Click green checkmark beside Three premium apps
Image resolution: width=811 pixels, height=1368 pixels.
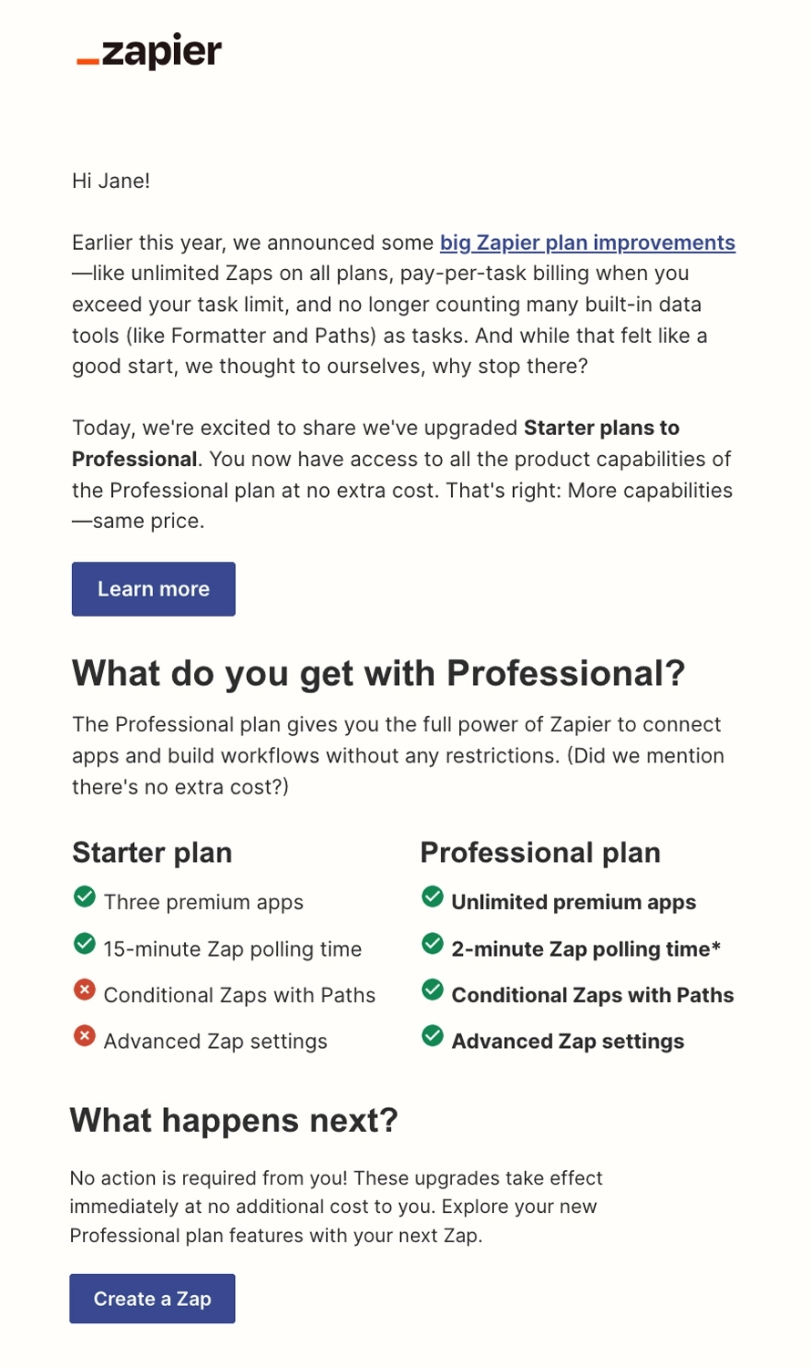click(x=85, y=896)
